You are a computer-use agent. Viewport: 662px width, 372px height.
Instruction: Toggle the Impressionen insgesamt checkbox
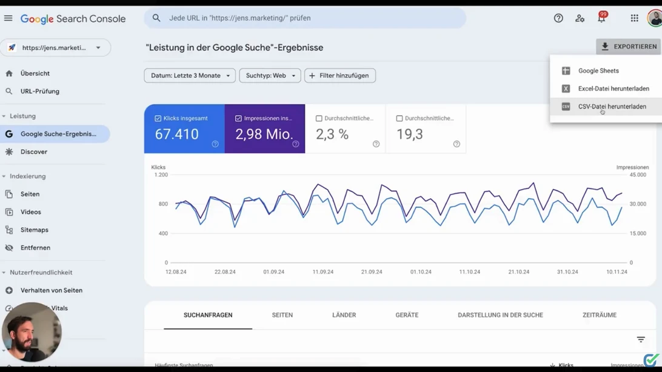(238, 119)
